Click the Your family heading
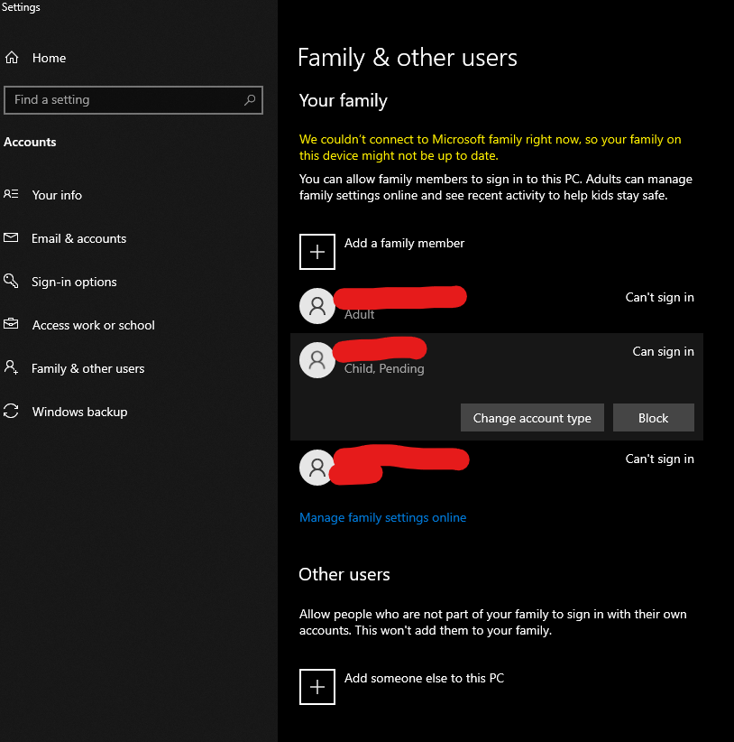This screenshot has width=734, height=742. (344, 101)
